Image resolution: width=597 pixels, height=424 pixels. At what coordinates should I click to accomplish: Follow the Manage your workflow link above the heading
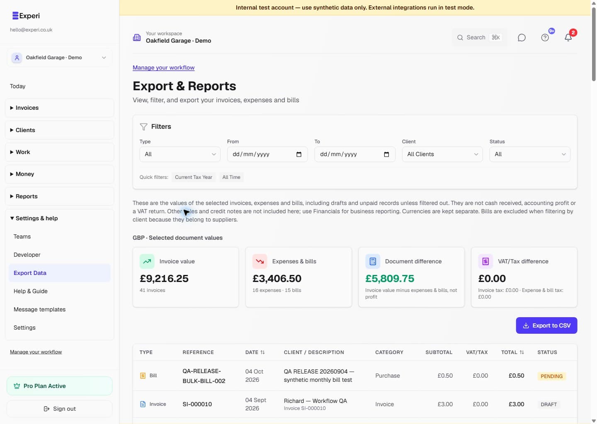(163, 67)
